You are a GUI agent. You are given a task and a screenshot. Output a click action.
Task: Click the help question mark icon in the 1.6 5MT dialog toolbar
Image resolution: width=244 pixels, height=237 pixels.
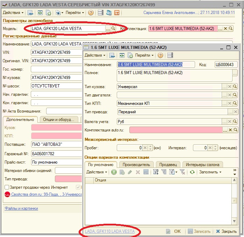pyautogui.click(x=160, y=55)
